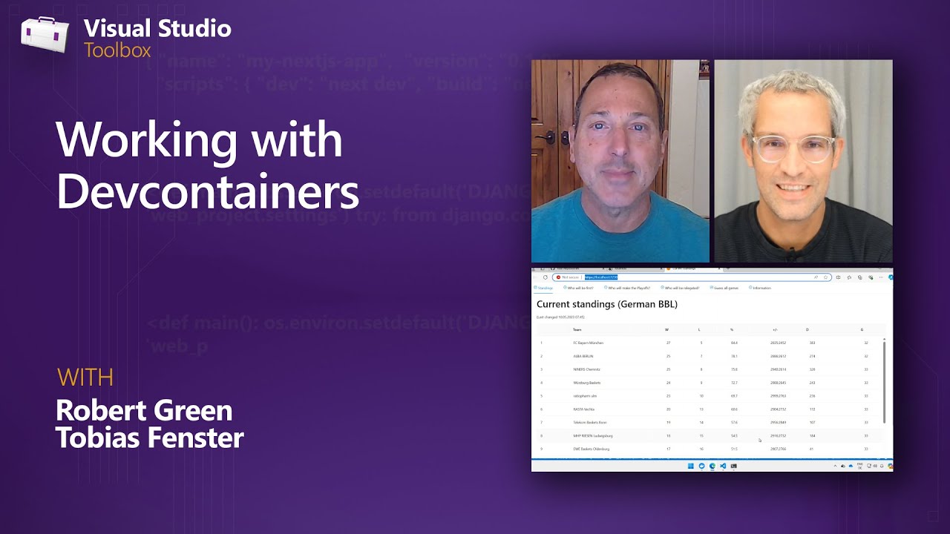Open the Windows Start button
Viewport: 950px width, 534px height.
[x=691, y=466]
